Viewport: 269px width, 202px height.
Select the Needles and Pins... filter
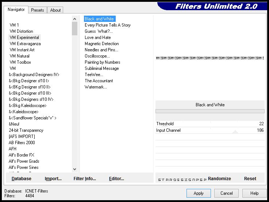pyautogui.click(x=101, y=50)
